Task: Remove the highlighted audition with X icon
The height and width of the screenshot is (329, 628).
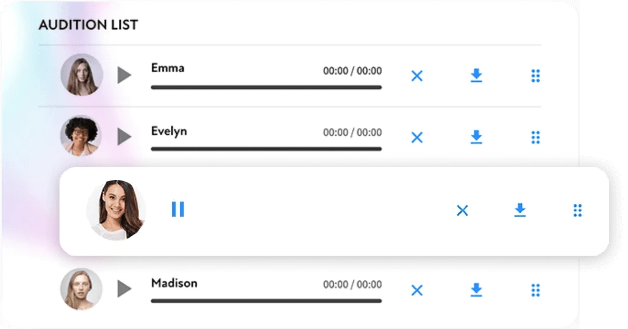Action: (462, 210)
